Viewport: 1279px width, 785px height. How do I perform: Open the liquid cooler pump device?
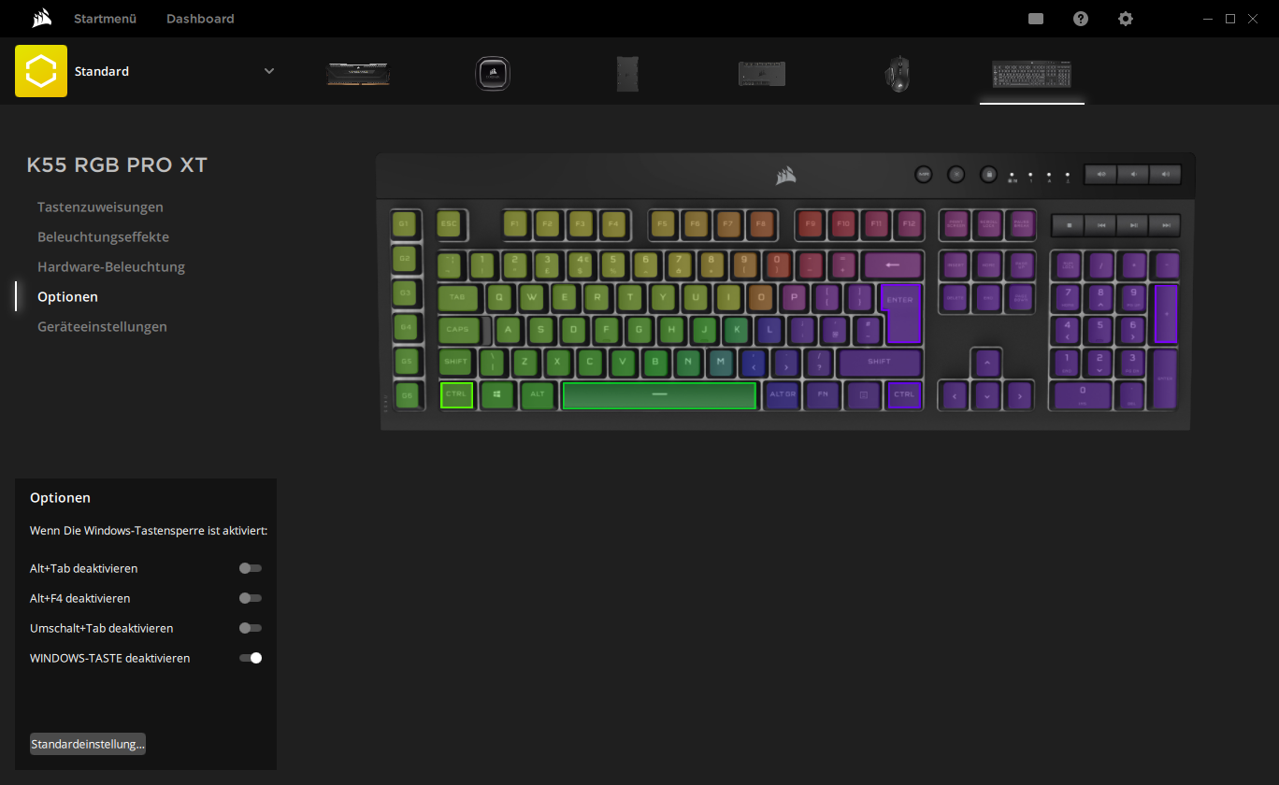click(x=493, y=73)
